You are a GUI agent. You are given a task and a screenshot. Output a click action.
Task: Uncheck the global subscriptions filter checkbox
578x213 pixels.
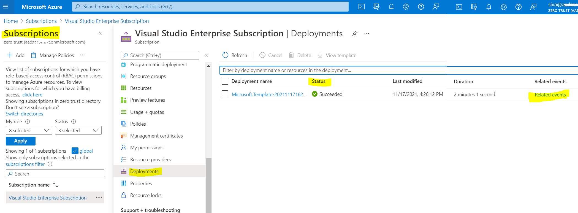75,151
